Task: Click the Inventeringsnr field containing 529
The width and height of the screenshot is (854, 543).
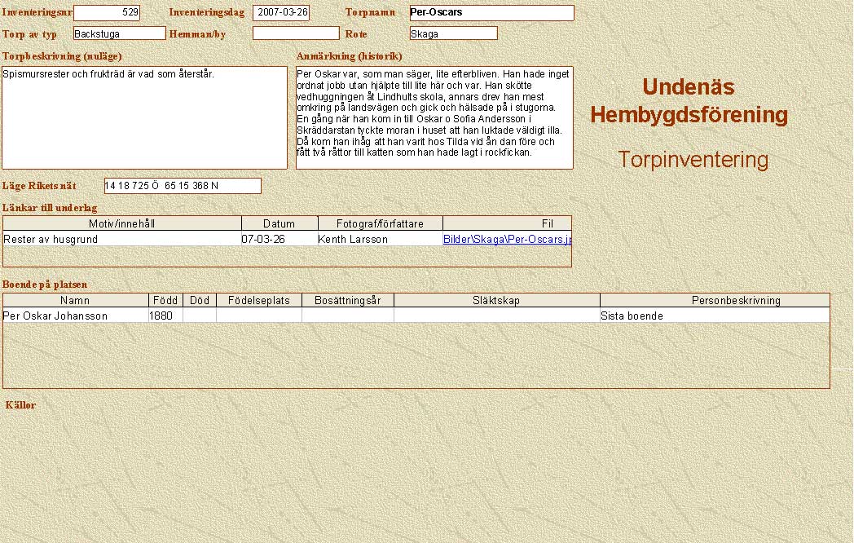Action: 107,13
